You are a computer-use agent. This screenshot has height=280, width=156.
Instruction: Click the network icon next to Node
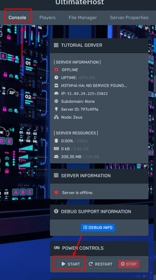(56, 117)
